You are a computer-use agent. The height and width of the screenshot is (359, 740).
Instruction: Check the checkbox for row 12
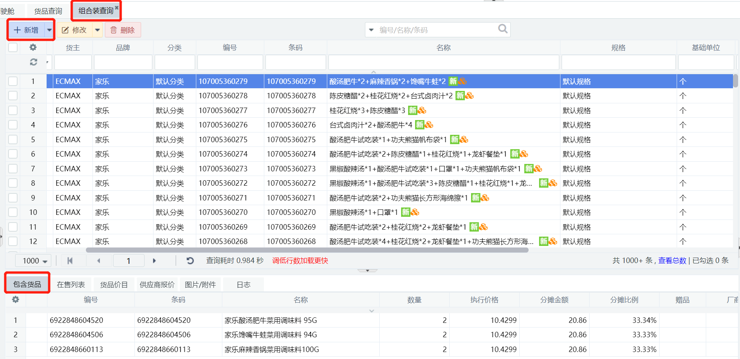pyautogui.click(x=13, y=241)
